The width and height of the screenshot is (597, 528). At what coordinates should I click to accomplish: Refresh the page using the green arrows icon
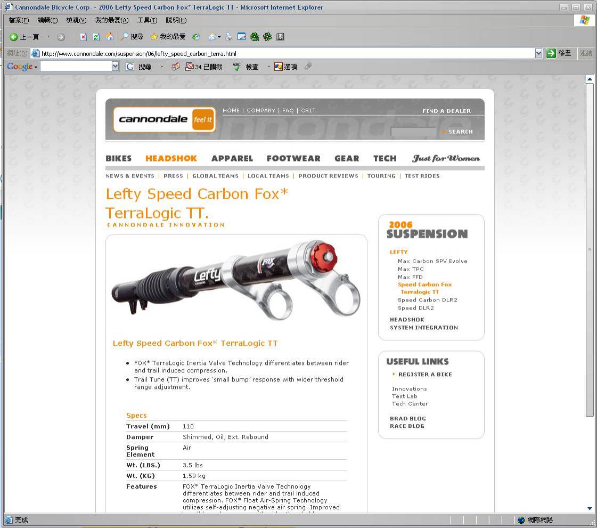tap(96, 37)
